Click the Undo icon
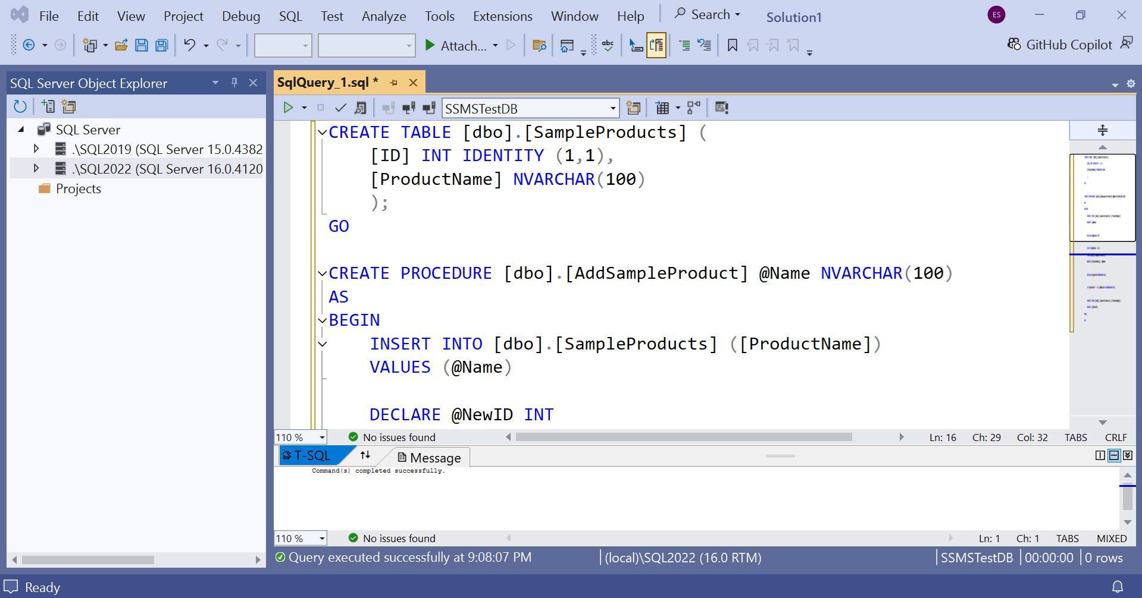 coord(190,45)
